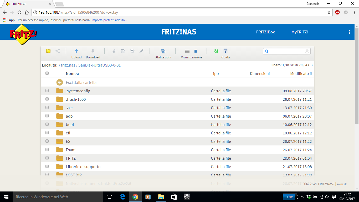The image size is (359, 202).
Task: Open Guida help question mark
Action: click(x=225, y=51)
